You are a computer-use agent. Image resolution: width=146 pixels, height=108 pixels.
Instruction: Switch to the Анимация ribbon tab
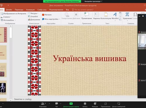[30, 10]
